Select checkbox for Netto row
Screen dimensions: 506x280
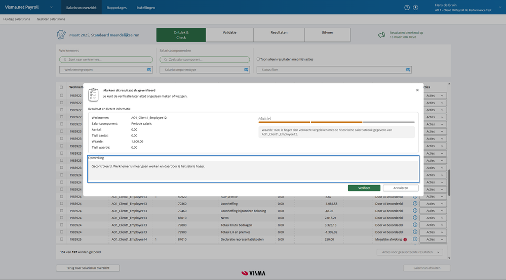[61, 217]
